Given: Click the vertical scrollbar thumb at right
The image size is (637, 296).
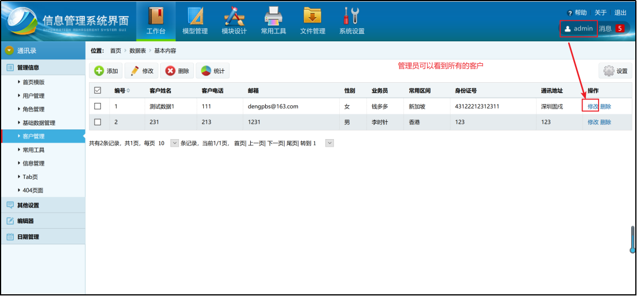Looking at the screenshot, I should (x=632, y=240).
